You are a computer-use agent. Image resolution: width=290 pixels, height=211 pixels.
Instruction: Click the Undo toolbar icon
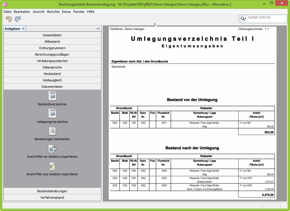click(8, 18)
